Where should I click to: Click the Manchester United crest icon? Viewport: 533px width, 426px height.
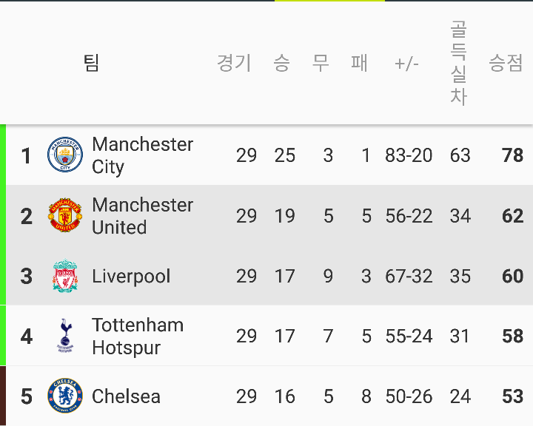(x=65, y=215)
